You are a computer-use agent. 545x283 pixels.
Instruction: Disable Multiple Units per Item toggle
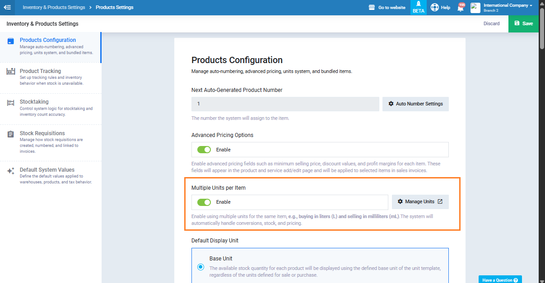coord(204,202)
